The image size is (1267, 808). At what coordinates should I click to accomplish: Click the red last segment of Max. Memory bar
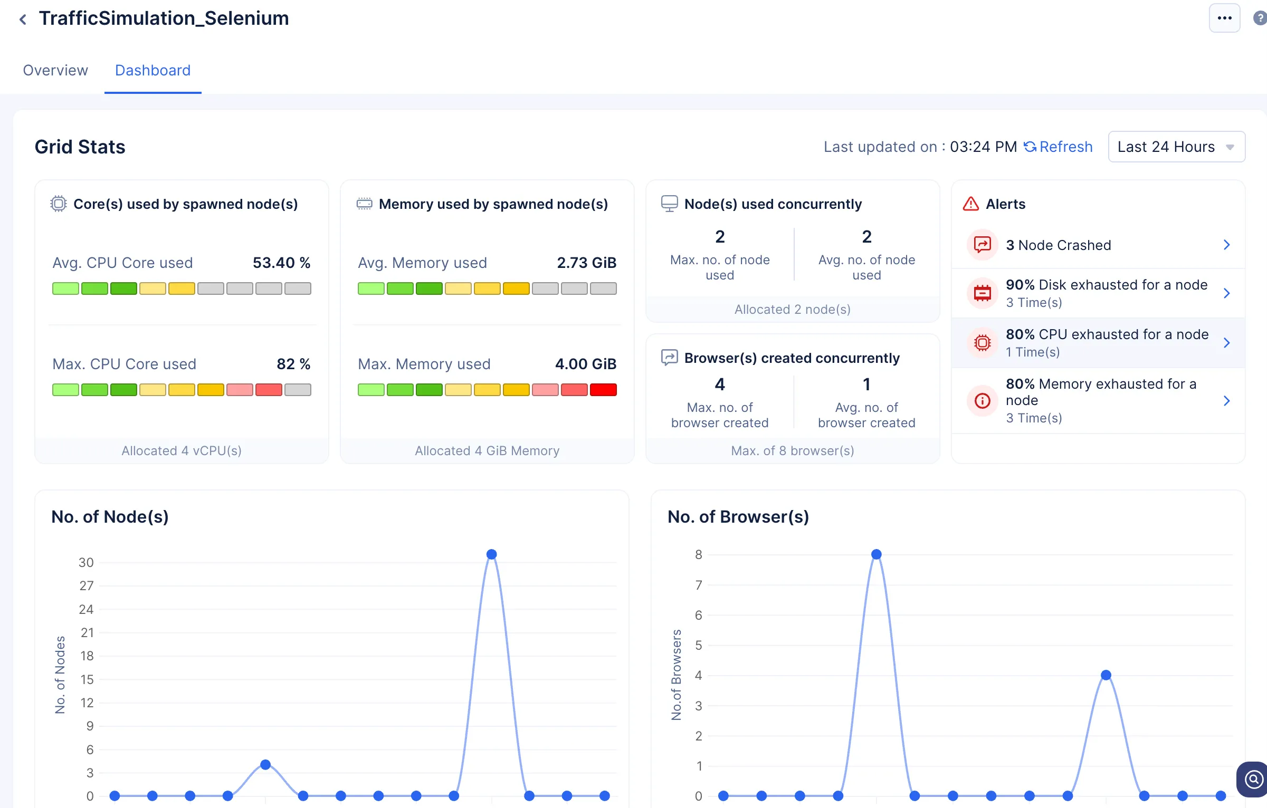603,390
